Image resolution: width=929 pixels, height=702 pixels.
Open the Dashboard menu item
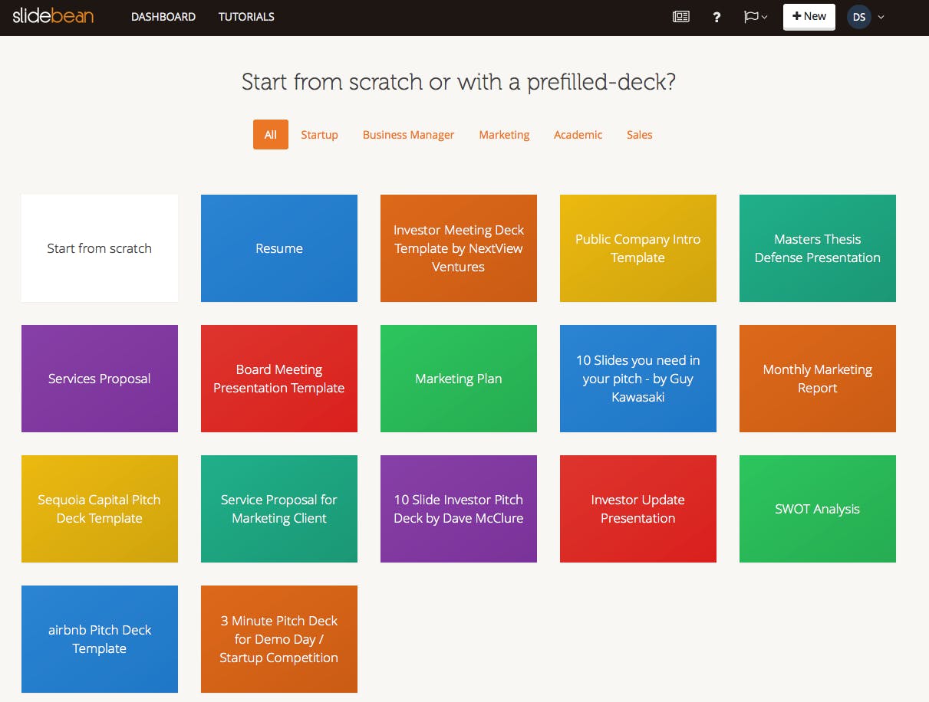[163, 16]
